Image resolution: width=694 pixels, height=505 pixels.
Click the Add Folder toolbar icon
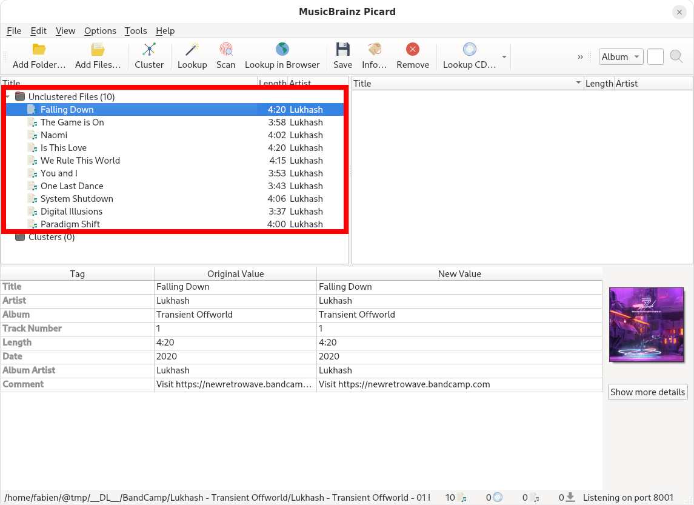tap(39, 50)
